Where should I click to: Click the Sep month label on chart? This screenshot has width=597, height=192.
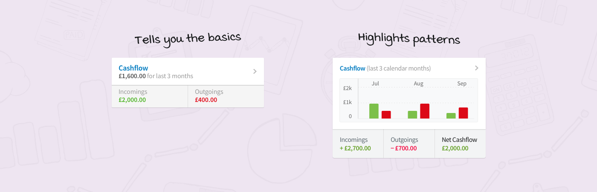(x=462, y=84)
